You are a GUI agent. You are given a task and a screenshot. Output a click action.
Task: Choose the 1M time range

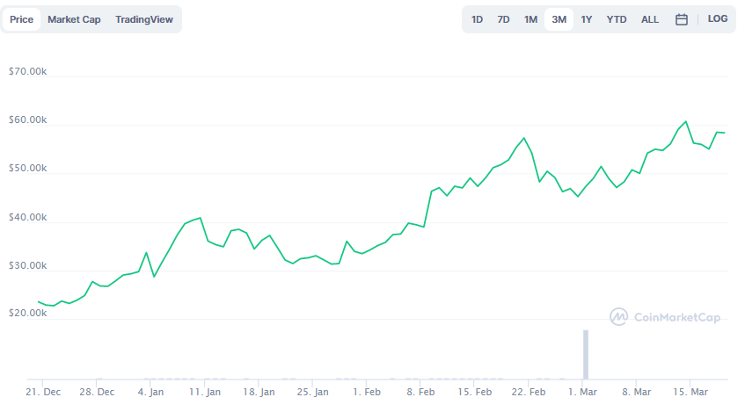coord(530,19)
